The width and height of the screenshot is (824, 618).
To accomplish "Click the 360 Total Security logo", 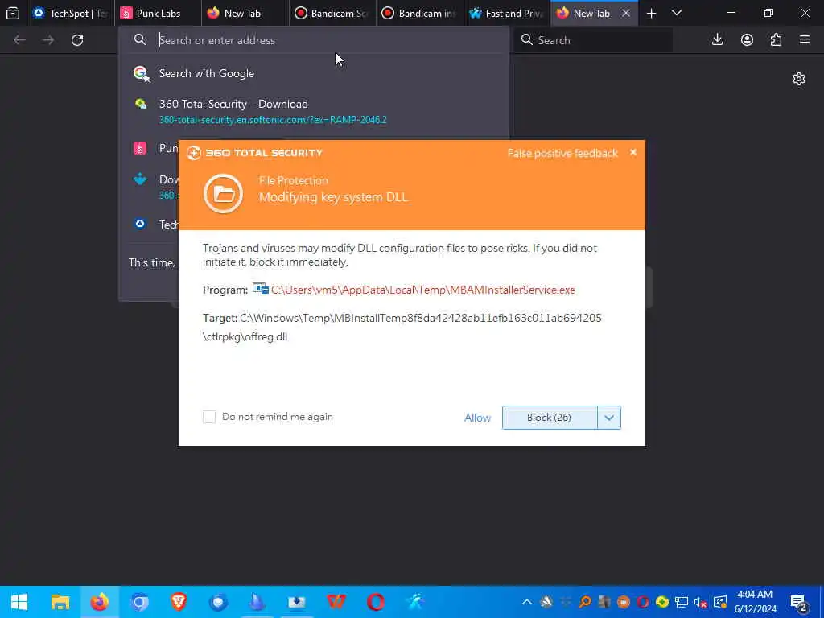I will pos(255,153).
